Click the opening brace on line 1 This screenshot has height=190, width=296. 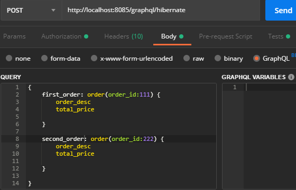coord(30,87)
